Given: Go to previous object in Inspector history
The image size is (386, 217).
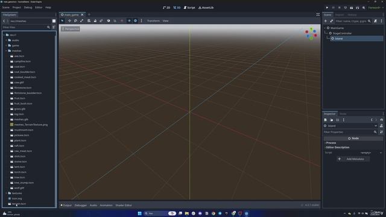Looking at the screenshot, I should [372, 120].
